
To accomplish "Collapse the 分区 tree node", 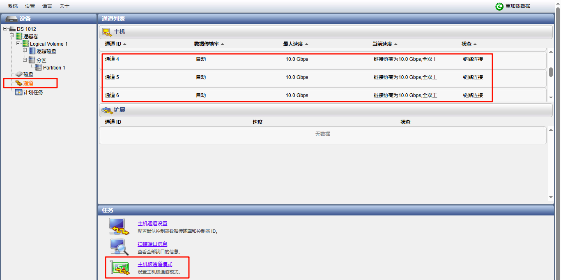I will tap(25, 59).
